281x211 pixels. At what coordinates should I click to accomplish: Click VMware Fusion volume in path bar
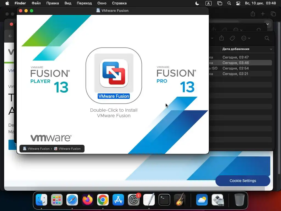point(36,149)
